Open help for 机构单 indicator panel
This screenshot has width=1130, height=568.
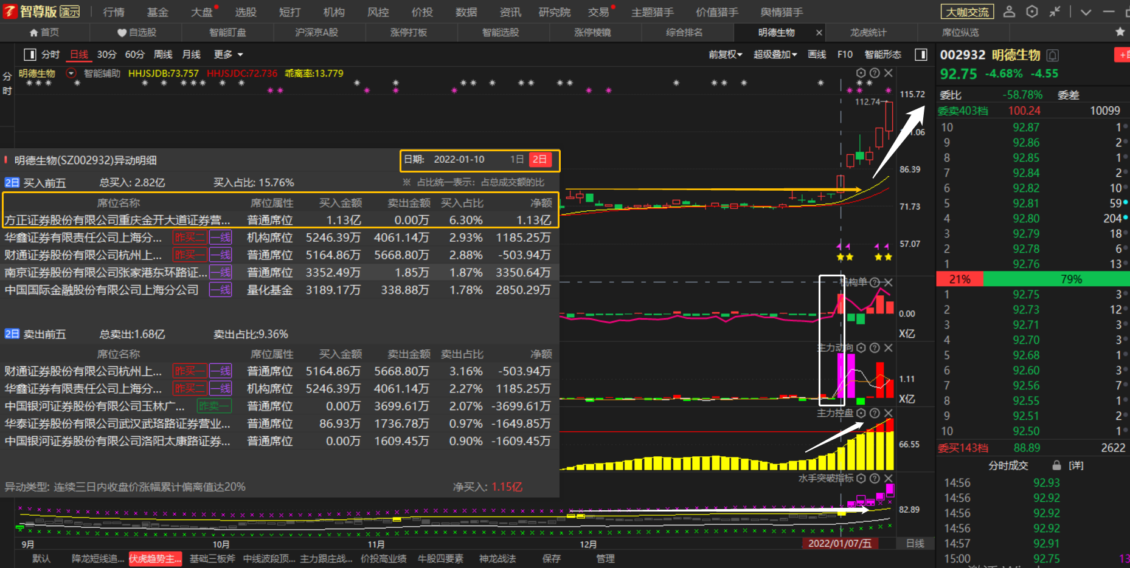875,282
